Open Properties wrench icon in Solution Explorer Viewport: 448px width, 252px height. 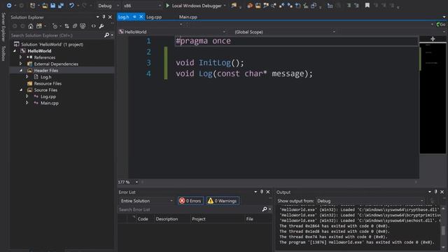coord(101,27)
